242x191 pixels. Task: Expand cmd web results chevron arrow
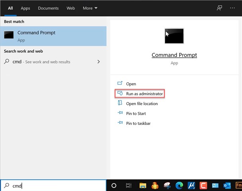pyautogui.click(x=99, y=62)
